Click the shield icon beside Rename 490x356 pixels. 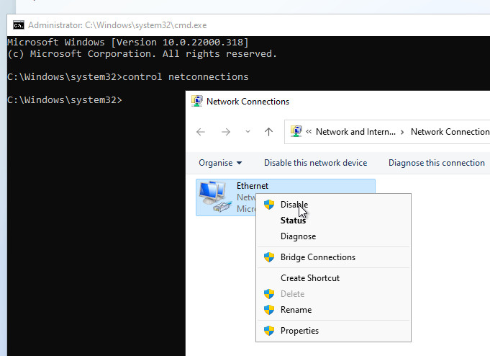point(269,310)
